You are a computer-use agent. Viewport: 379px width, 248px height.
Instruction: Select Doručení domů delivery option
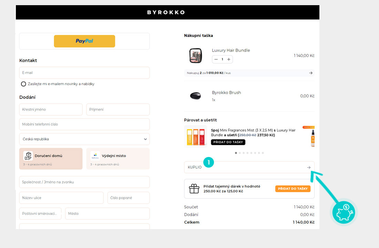51,159
